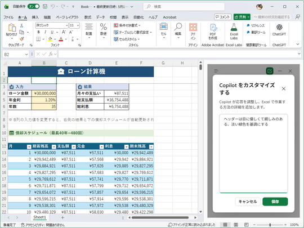
Task: Click the コメント (Comments) button
Action: coord(223,17)
